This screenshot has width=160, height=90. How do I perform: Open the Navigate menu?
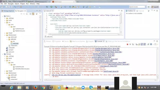(11, 4)
